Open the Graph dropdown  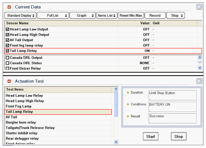(x=82, y=16)
